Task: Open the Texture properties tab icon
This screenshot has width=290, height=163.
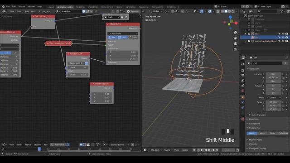Action: [x=243, y=119]
